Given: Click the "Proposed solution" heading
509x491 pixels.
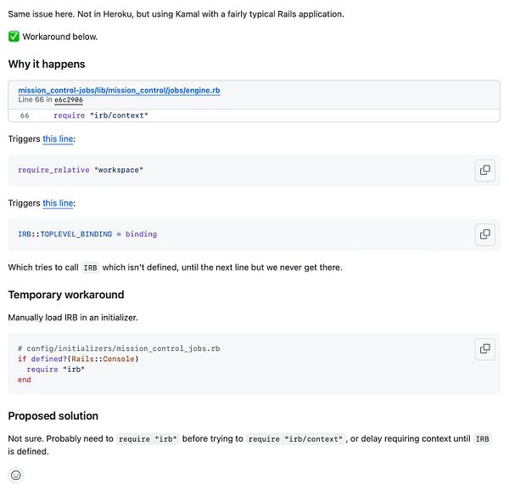Looking at the screenshot, I should coord(53,415).
